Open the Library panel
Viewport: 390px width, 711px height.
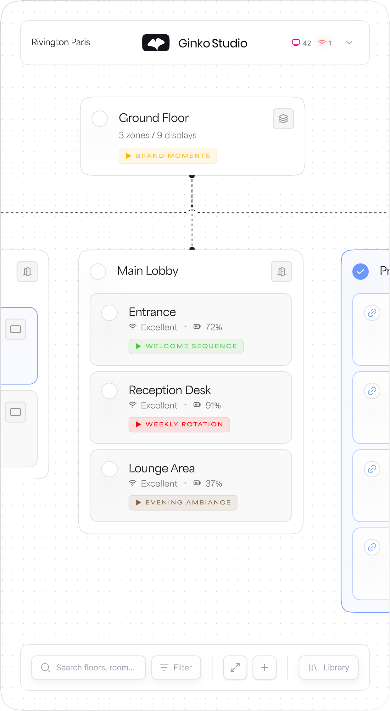(x=328, y=667)
